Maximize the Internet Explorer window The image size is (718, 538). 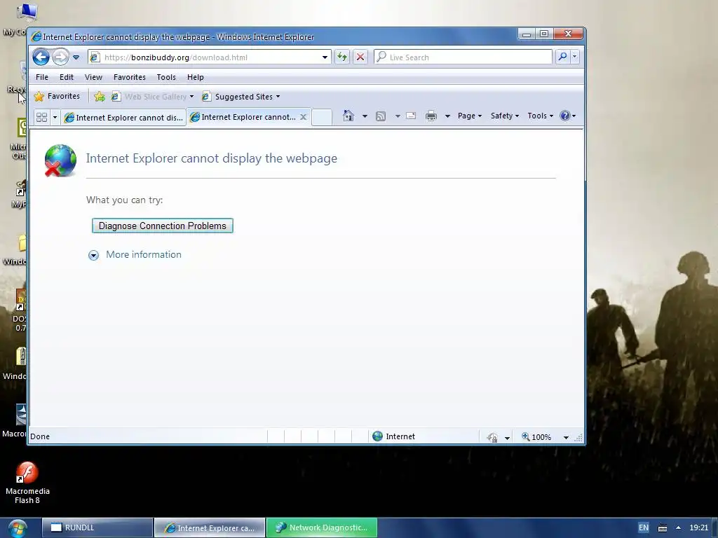click(544, 34)
